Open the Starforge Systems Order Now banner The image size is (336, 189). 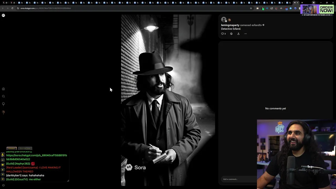tap(317, 10)
